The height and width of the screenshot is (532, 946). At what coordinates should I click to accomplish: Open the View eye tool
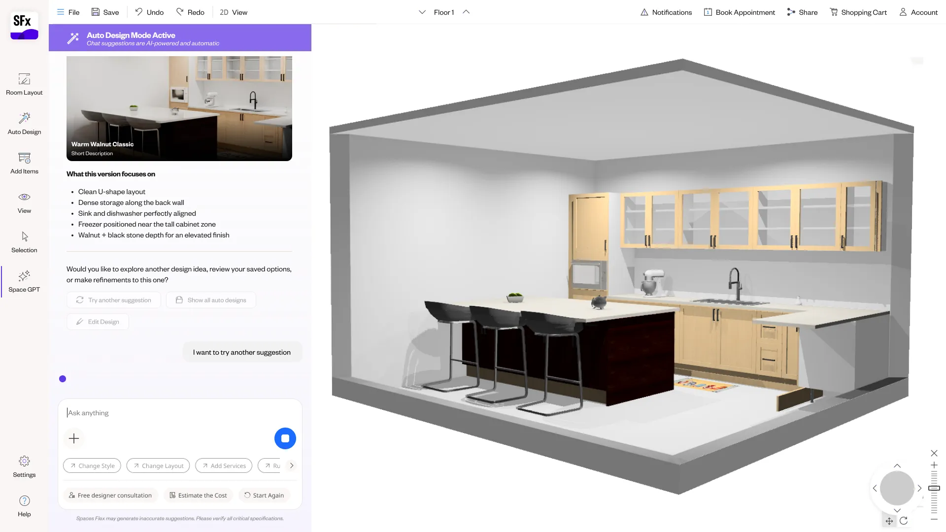[24, 202]
